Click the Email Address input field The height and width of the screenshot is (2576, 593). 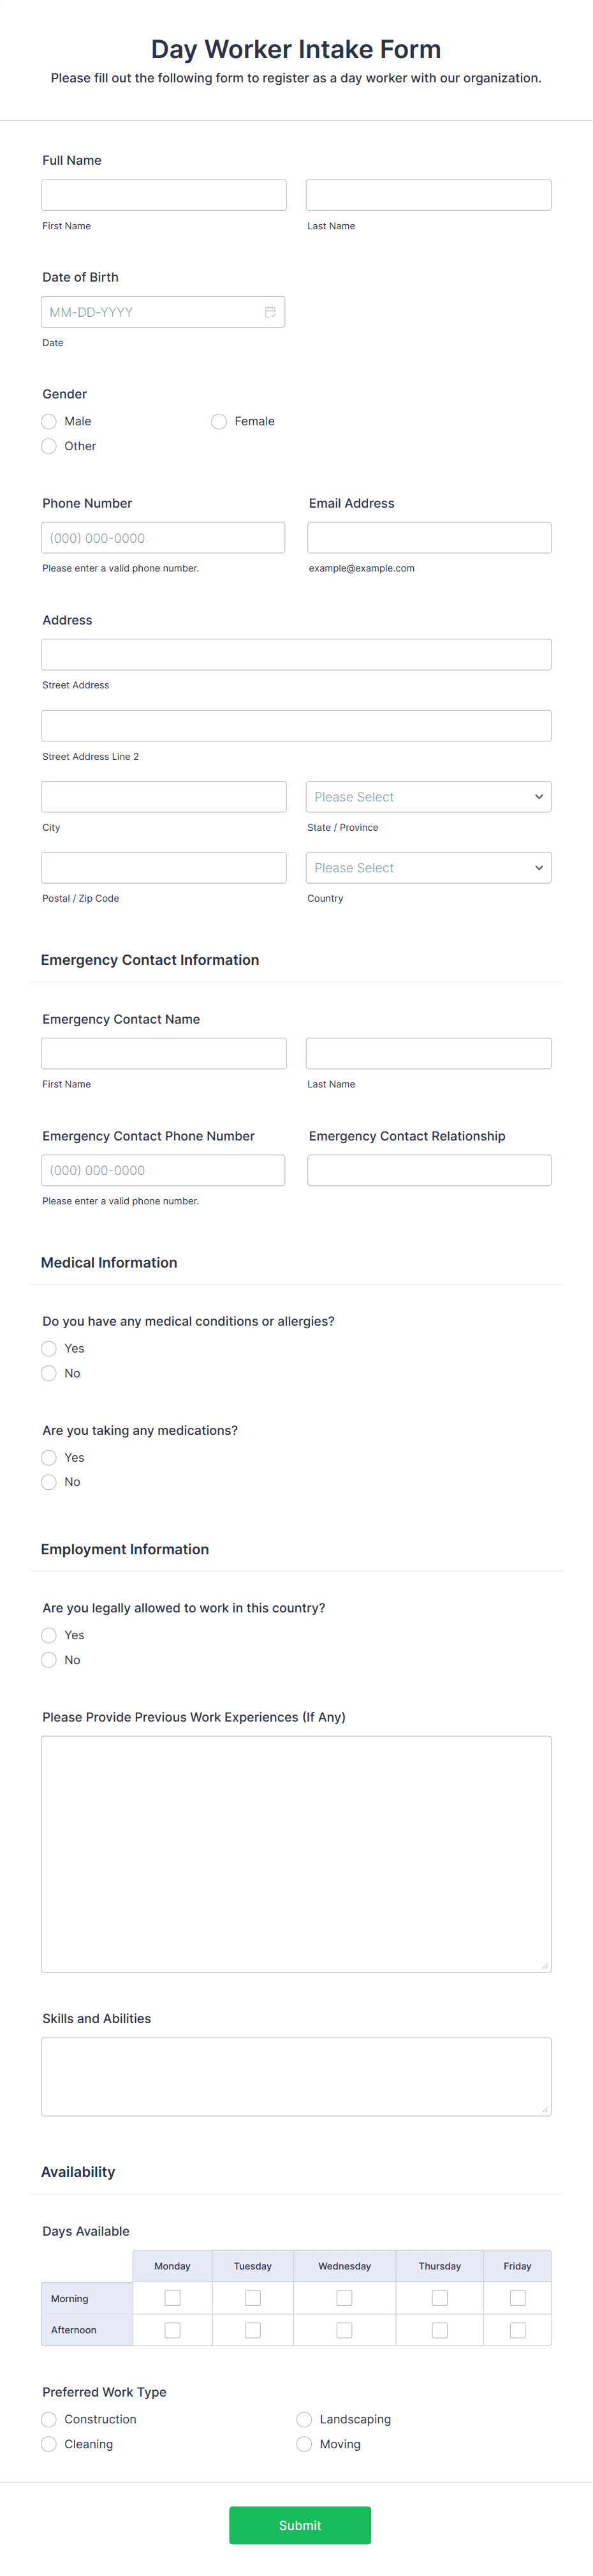[x=428, y=537]
